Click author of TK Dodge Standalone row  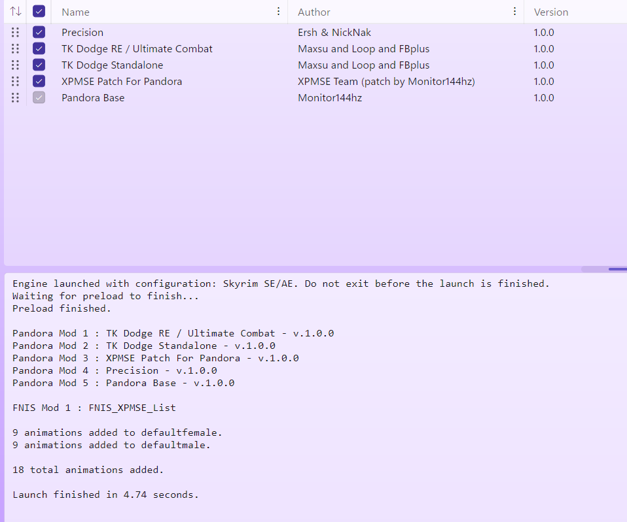tap(363, 65)
